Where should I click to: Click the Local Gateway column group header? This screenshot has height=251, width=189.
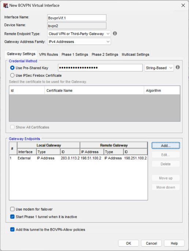point(48,146)
